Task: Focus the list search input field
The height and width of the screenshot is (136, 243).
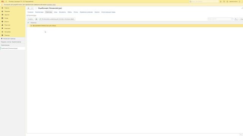Action: pos(219,19)
